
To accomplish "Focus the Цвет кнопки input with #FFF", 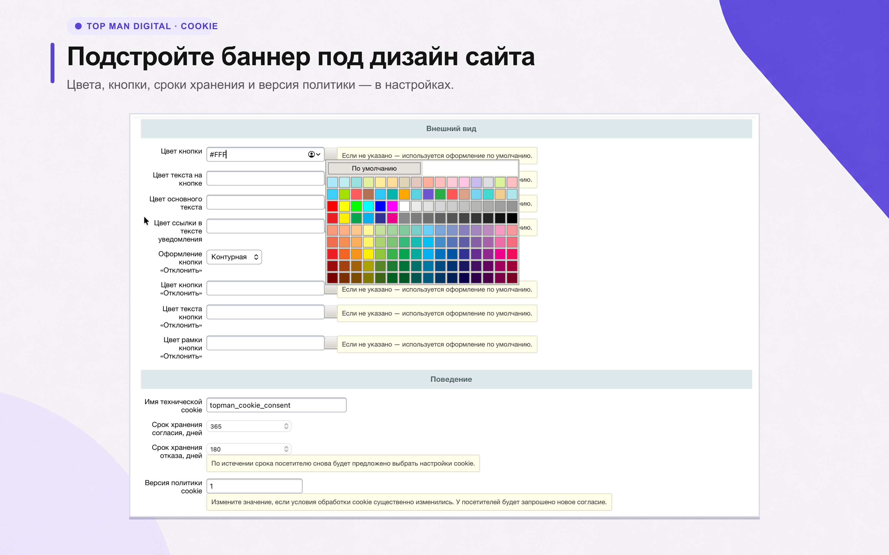I will point(265,154).
